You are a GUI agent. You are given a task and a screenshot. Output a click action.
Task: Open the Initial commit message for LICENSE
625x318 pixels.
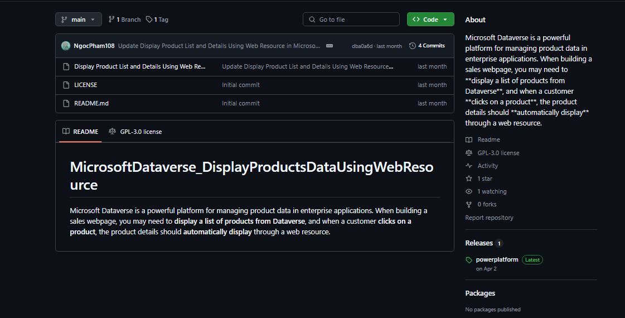tap(241, 85)
